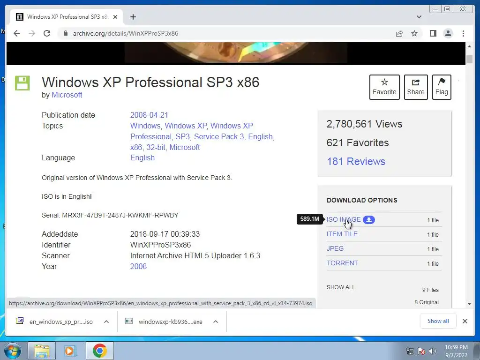Open the 2008 year link

coord(138,266)
